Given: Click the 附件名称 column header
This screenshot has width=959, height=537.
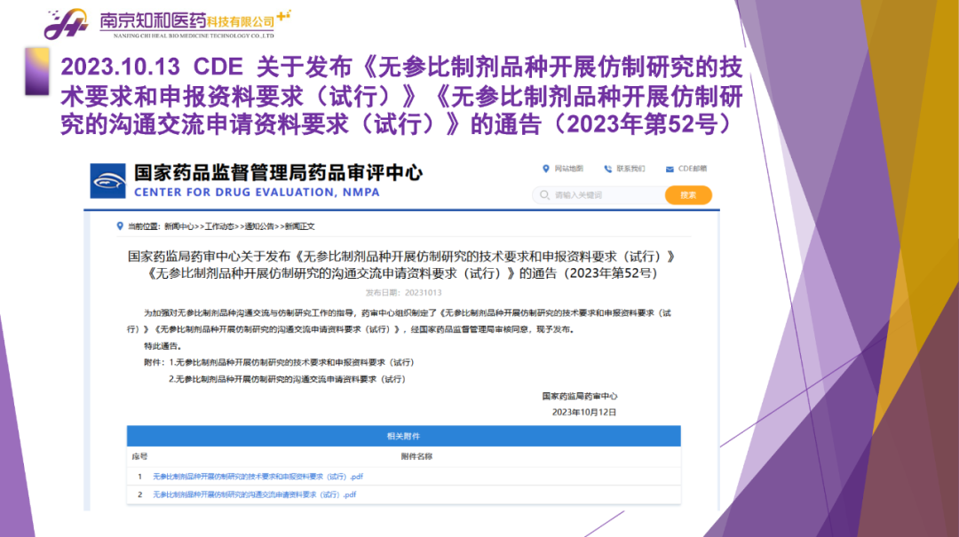Looking at the screenshot, I should tap(416, 456).
